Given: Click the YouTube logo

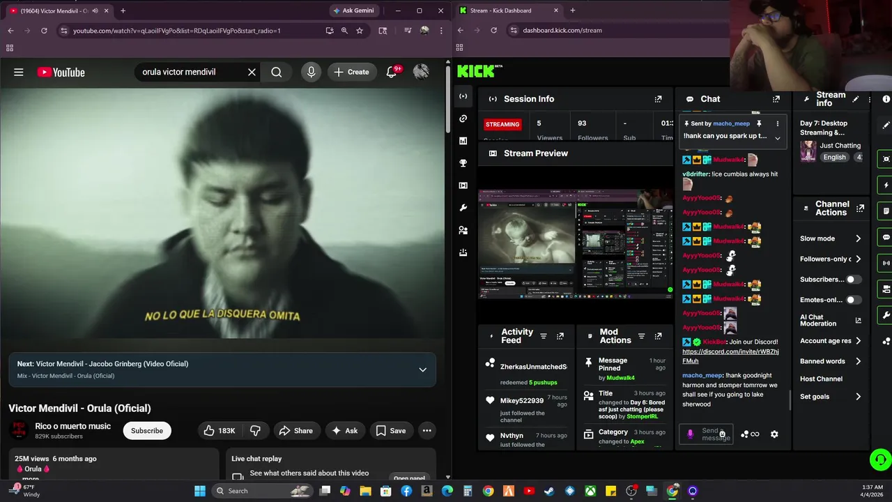Looking at the screenshot, I should point(61,72).
